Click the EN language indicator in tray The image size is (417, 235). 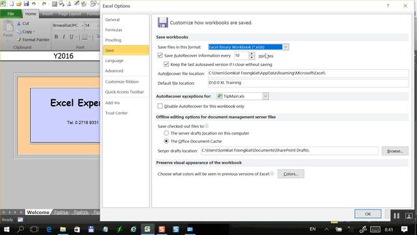(x=313, y=229)
